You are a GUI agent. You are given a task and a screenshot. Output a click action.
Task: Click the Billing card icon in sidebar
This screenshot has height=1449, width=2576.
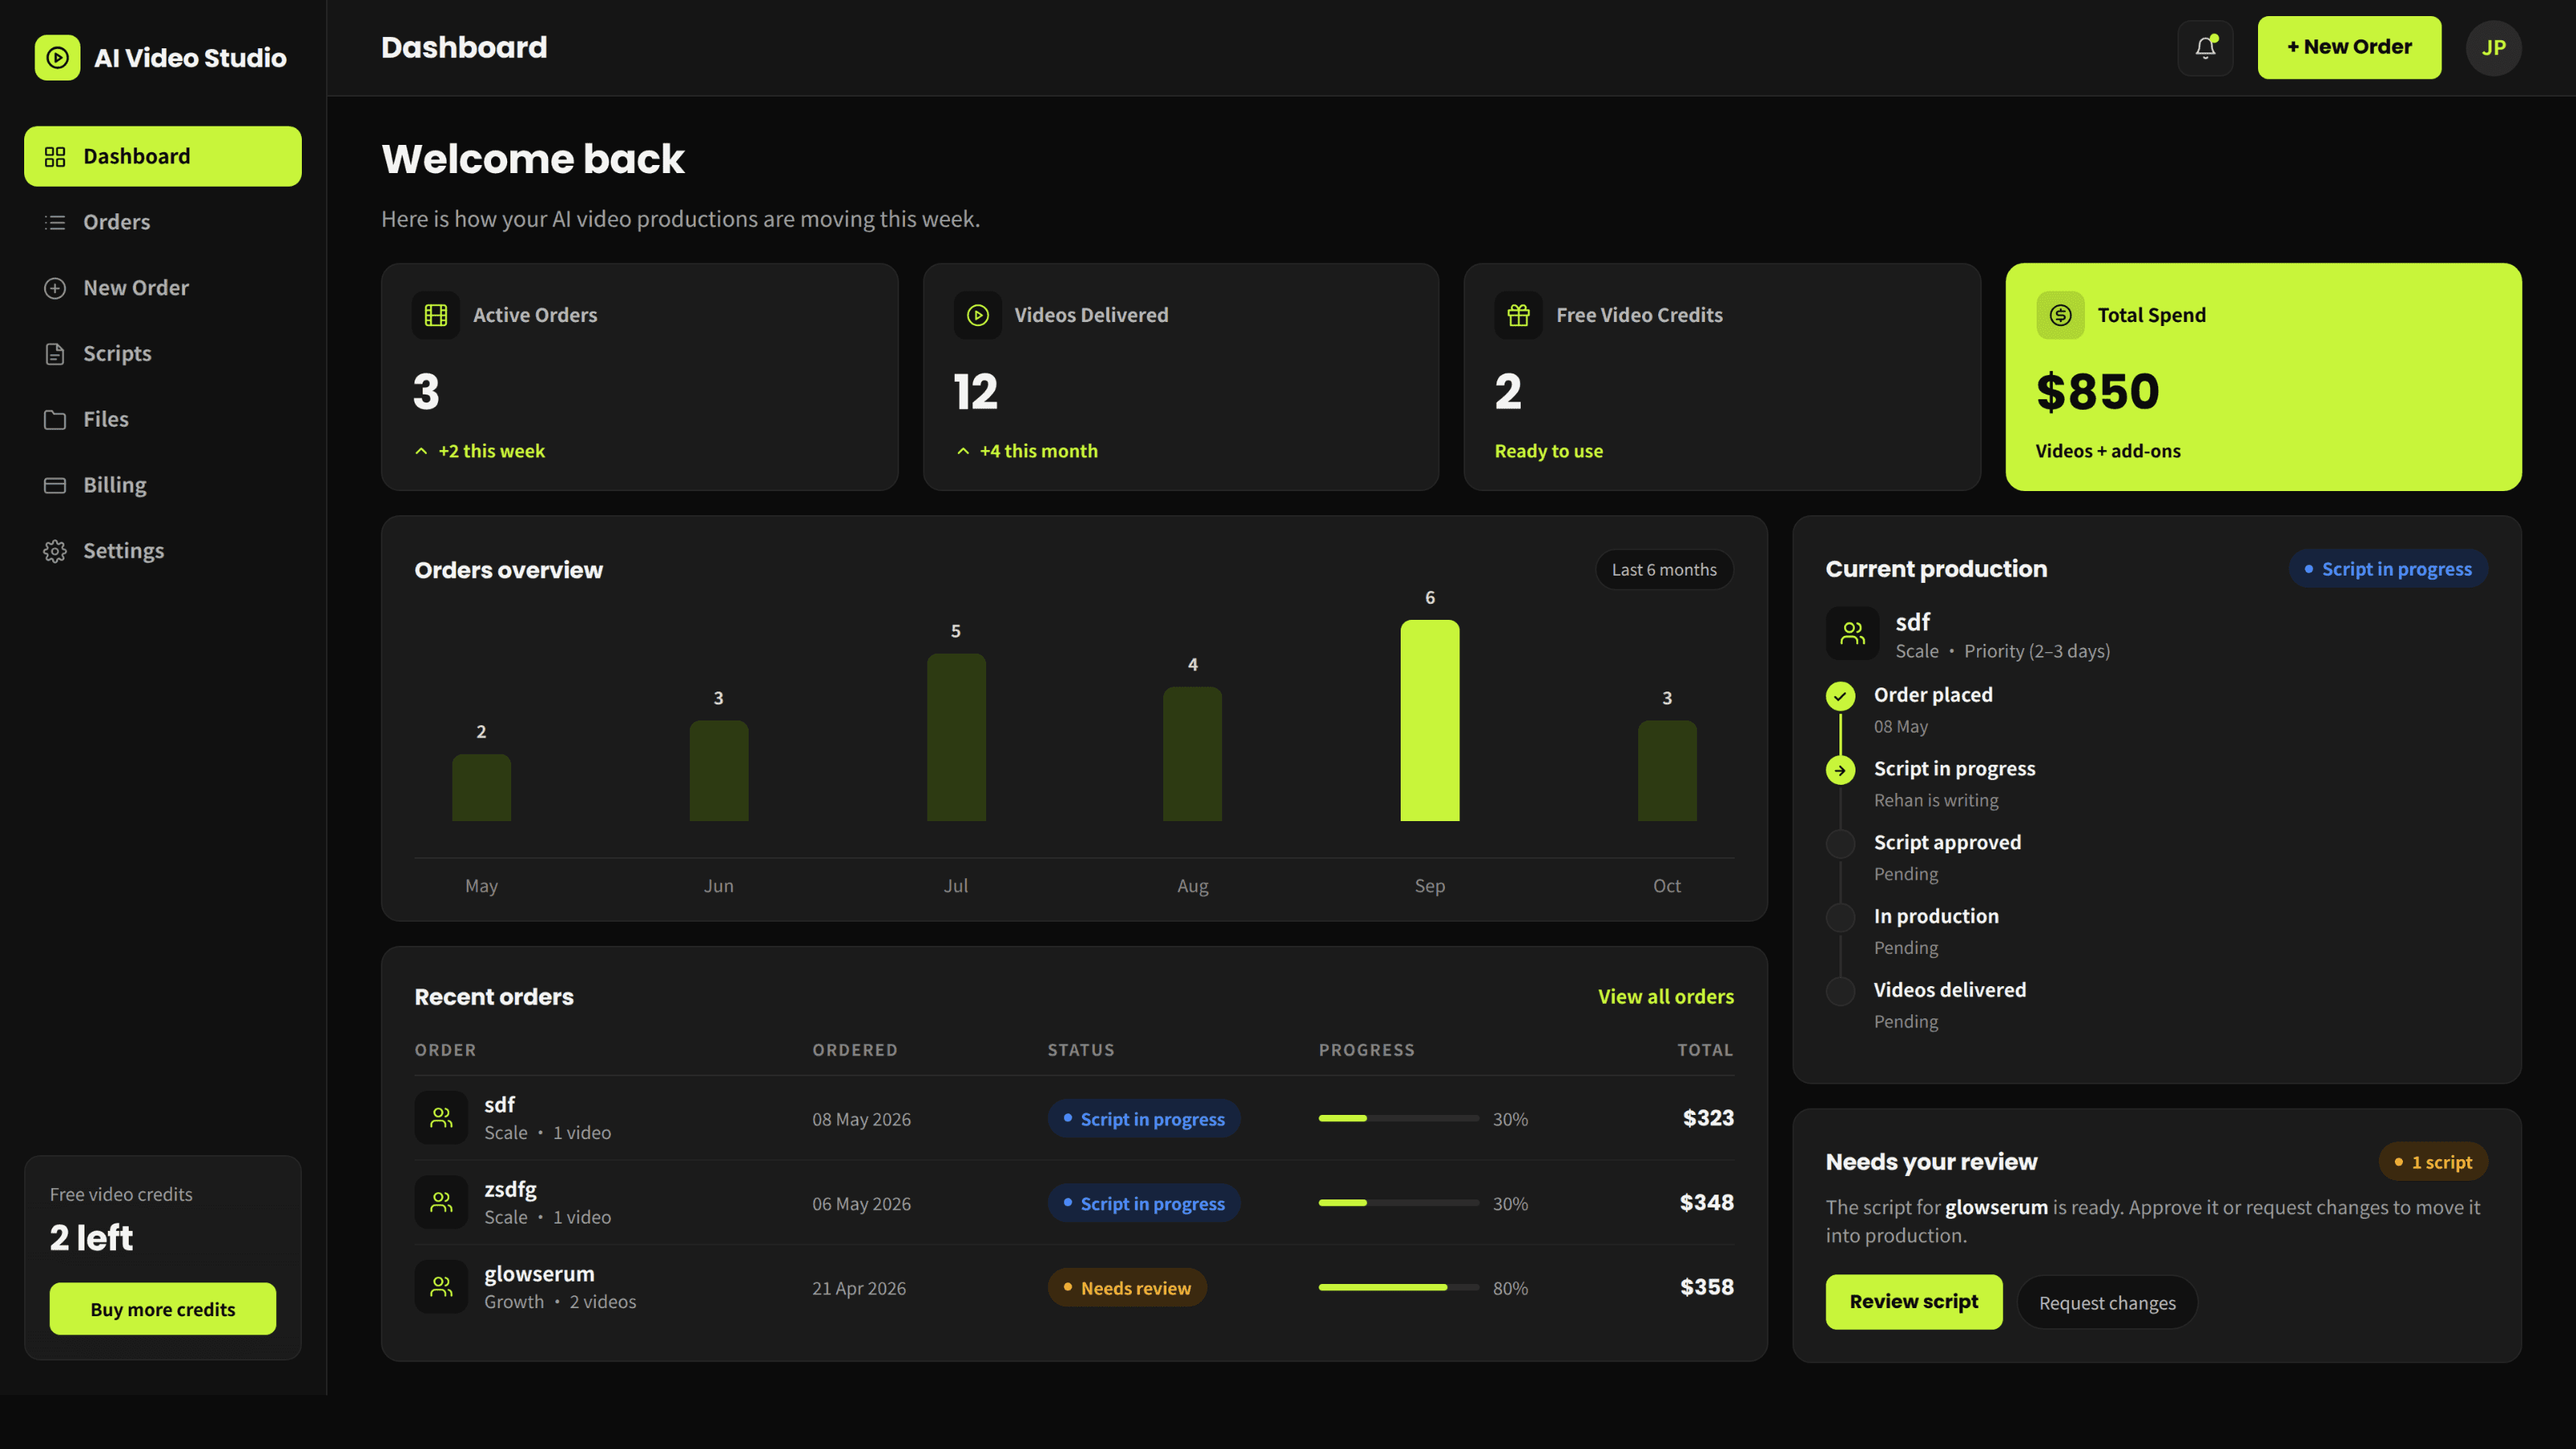(55, 485)
